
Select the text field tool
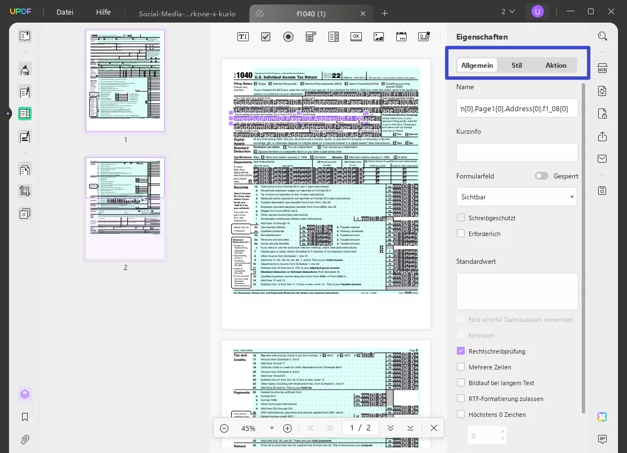click(x=243, y=36)
